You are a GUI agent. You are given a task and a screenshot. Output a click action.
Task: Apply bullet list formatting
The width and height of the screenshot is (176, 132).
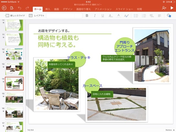(x=136, y=16)
